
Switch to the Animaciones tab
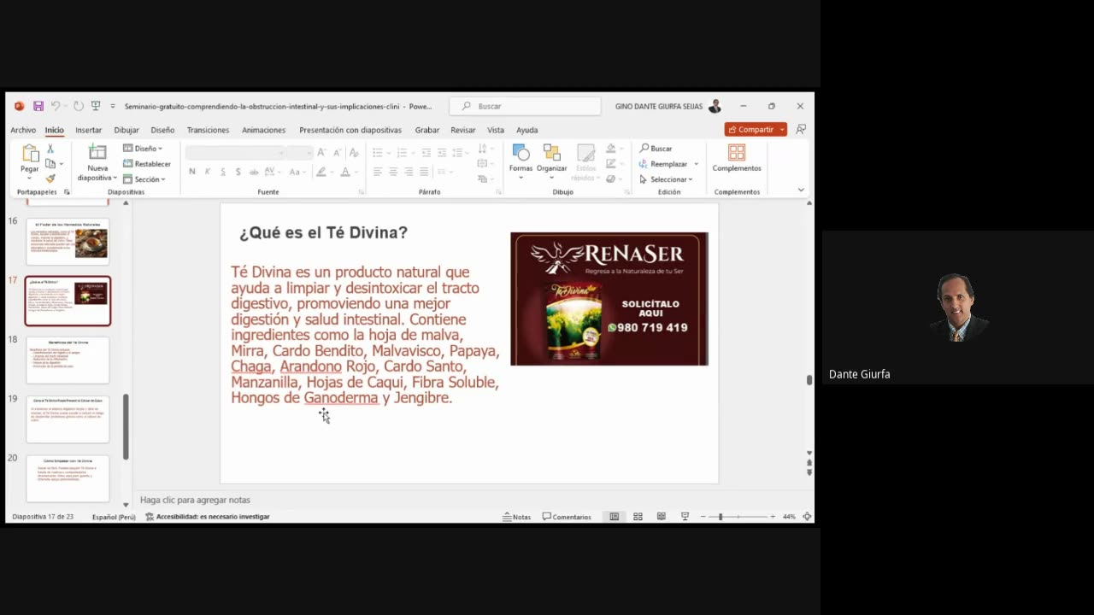click(x=263, y=130)
